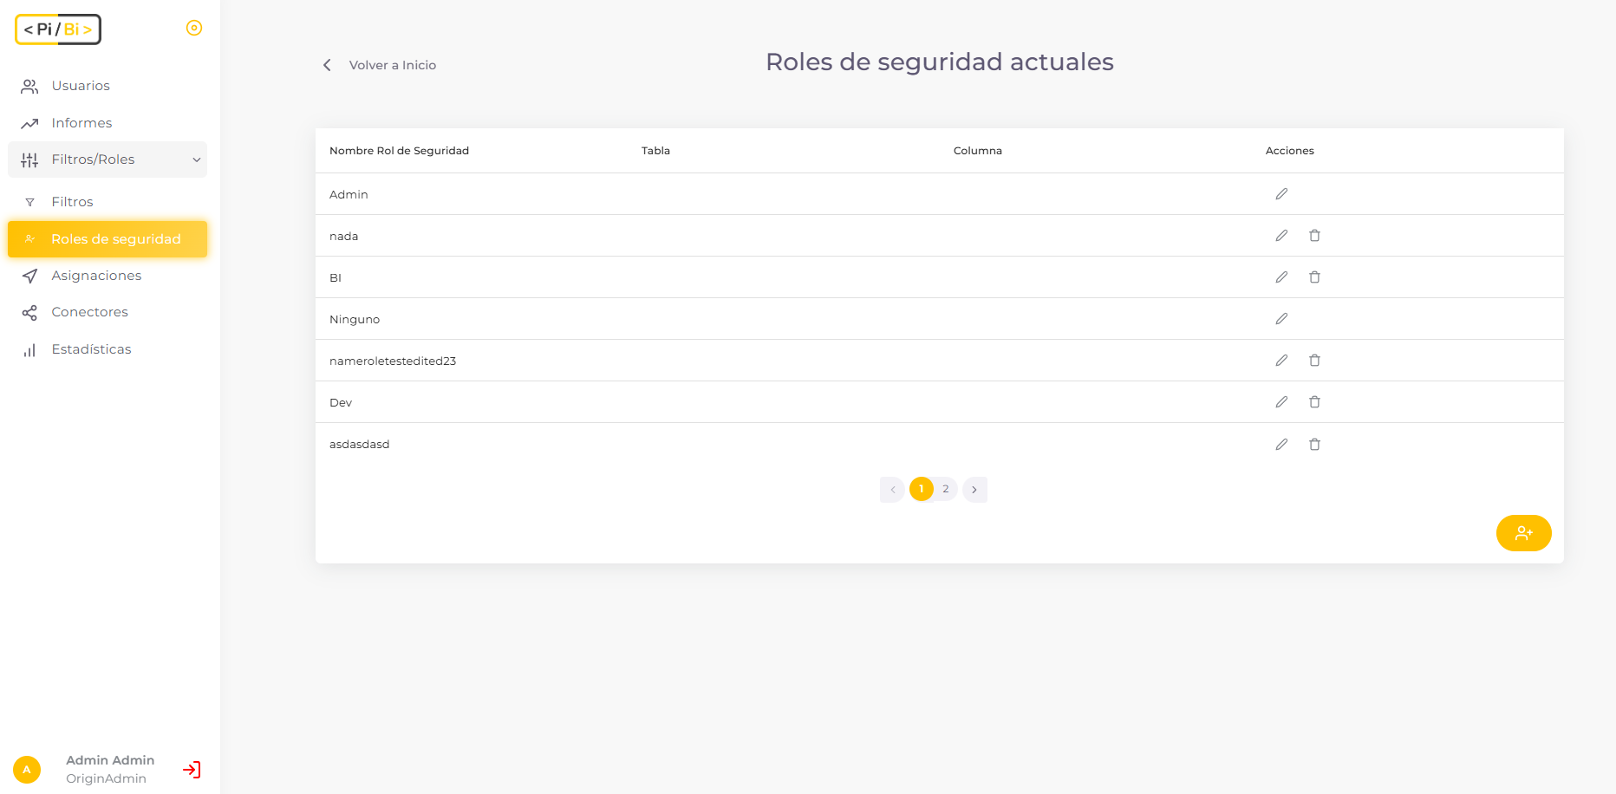Go to previous page of roles

(892, 490)
